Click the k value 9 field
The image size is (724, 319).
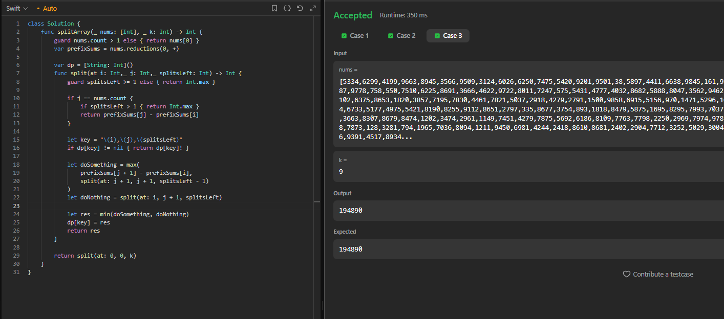(x=528, y=166)
